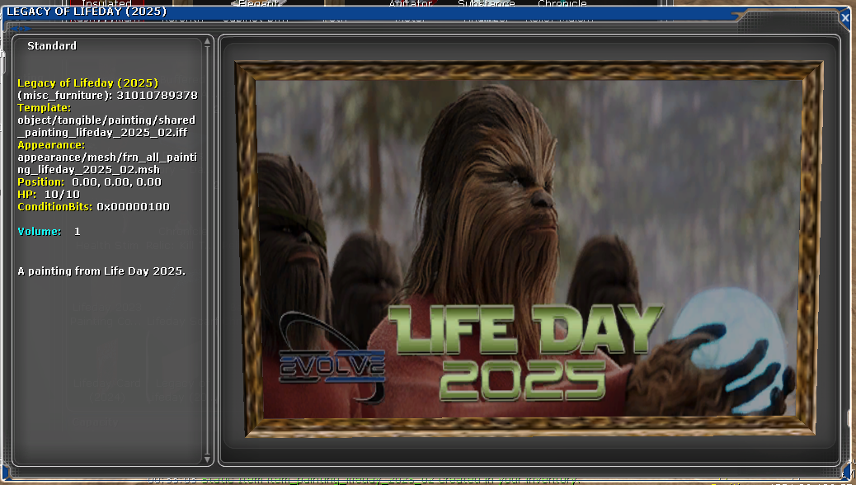Click 'A painting from Life Day 2025.' description
The height and width of the screenshot is (485, 856).
[x=101, y=271]
